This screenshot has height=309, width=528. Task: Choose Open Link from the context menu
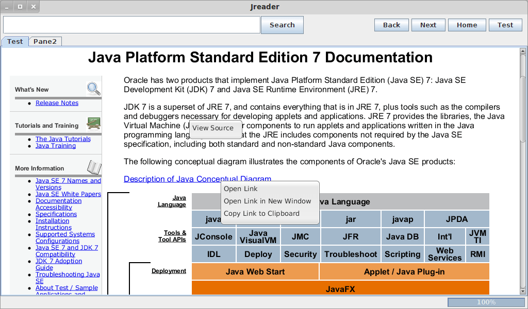click(240, 188)
